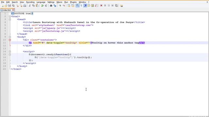Close the current document with the toolbar Close icon
This screenshot has width=209, height=117.
(17, 6)
